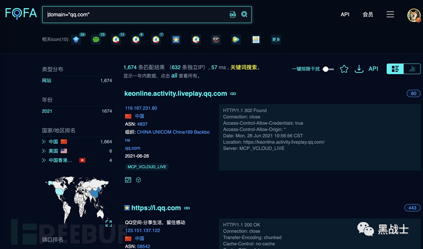This screenshot has height=249, width=423.
Task: Select the green WeChat related icon
Action: [x=96, y=40]
